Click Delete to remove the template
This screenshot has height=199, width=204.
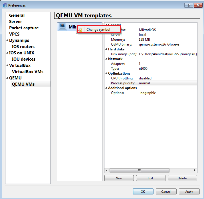182,178
